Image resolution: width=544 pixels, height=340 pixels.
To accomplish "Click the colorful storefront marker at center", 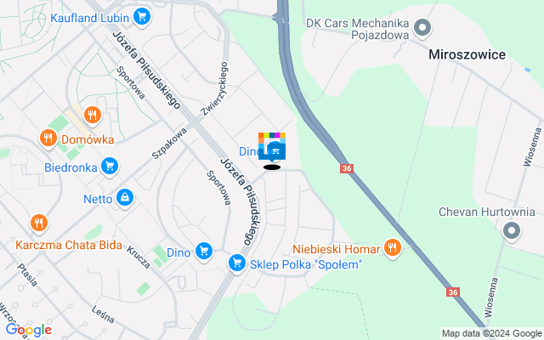I will point(272,146).
